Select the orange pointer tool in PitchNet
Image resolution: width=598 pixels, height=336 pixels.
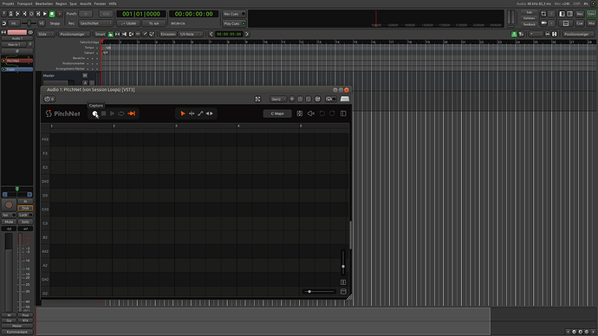183,113
